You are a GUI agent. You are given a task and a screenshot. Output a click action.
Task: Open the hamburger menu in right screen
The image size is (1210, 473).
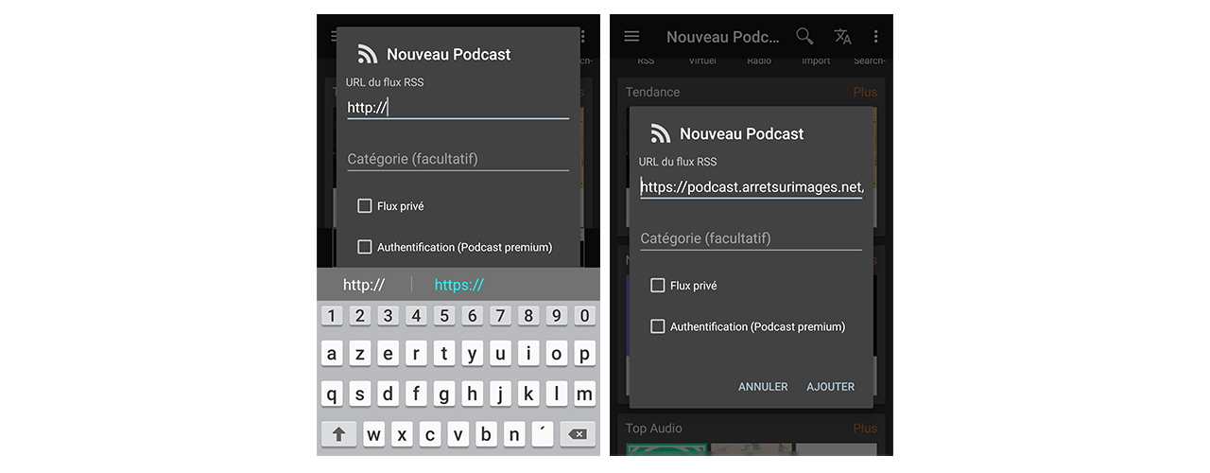[632, 37]
